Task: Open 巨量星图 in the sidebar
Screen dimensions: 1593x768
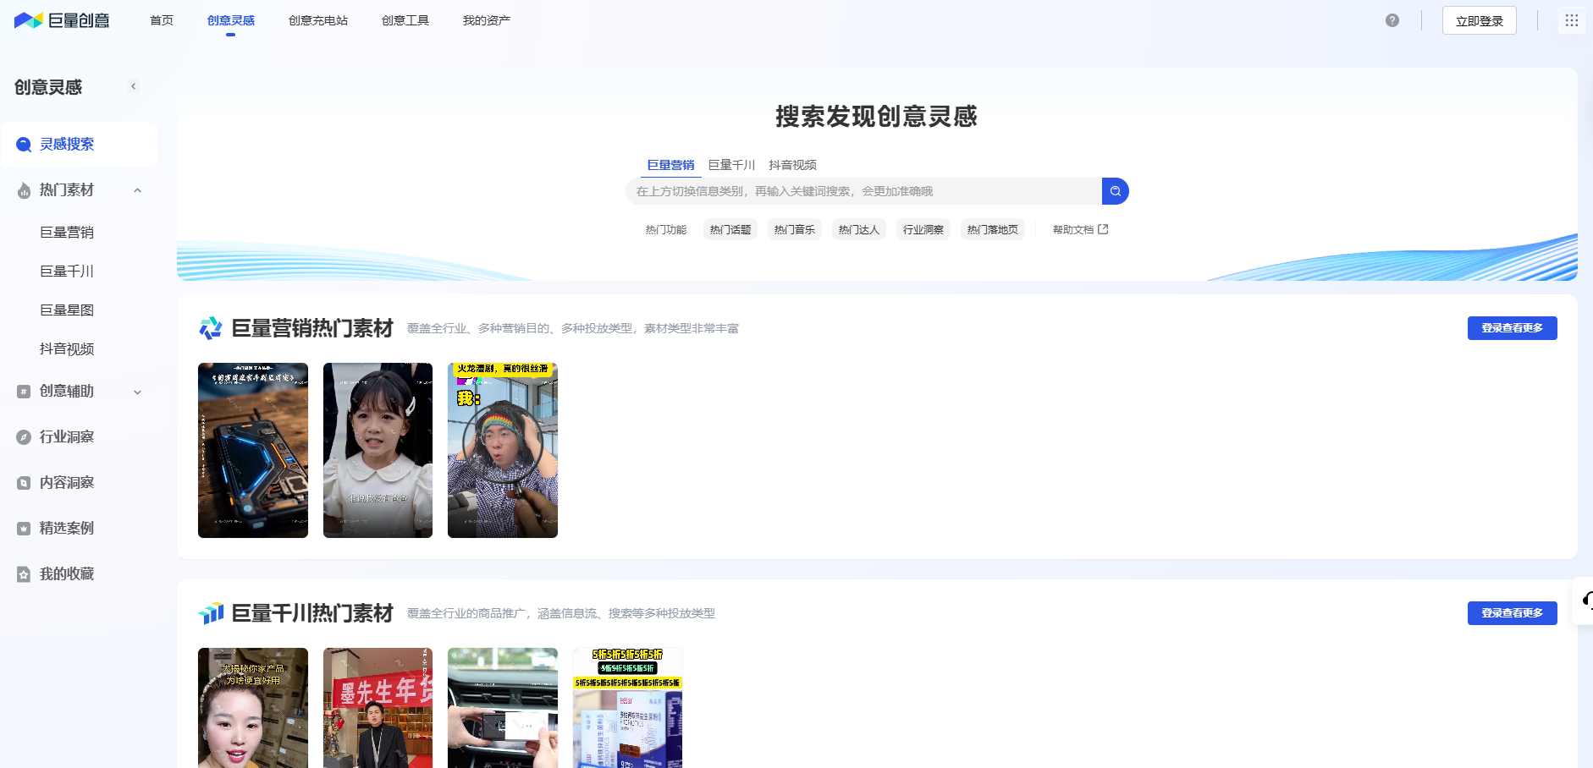Action: (x=67, y=310)
